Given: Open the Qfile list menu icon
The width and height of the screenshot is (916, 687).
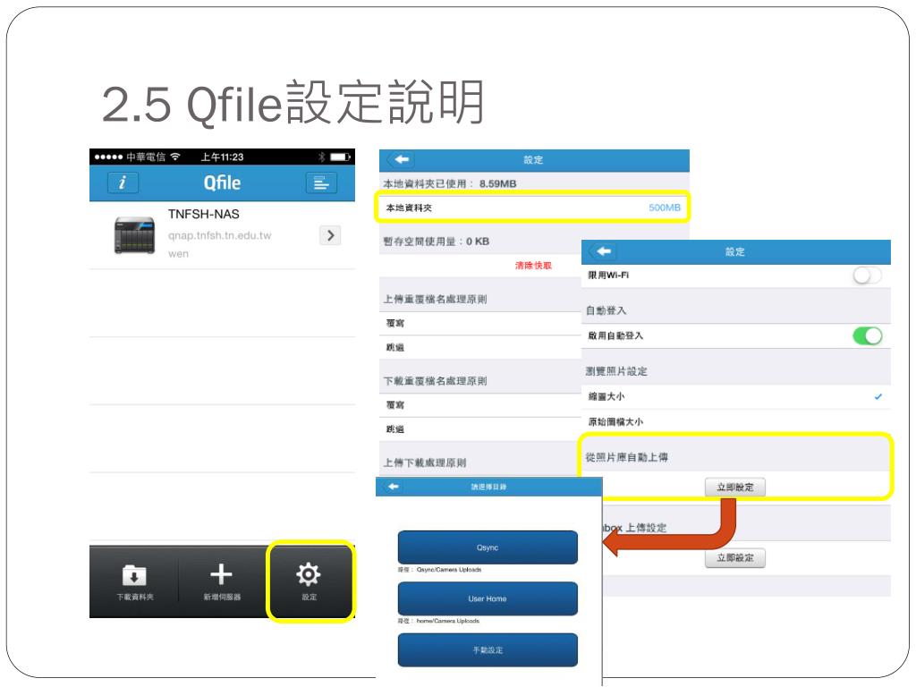Looking at the screenshot, I should pos(321,182).
